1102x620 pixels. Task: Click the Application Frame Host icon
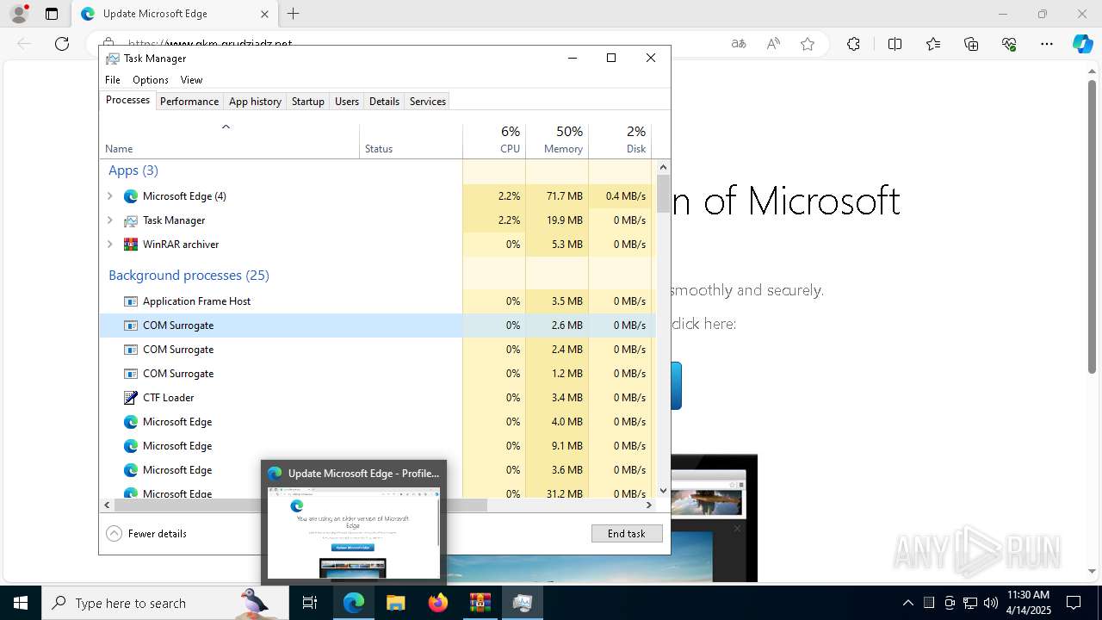click(131, 301)
